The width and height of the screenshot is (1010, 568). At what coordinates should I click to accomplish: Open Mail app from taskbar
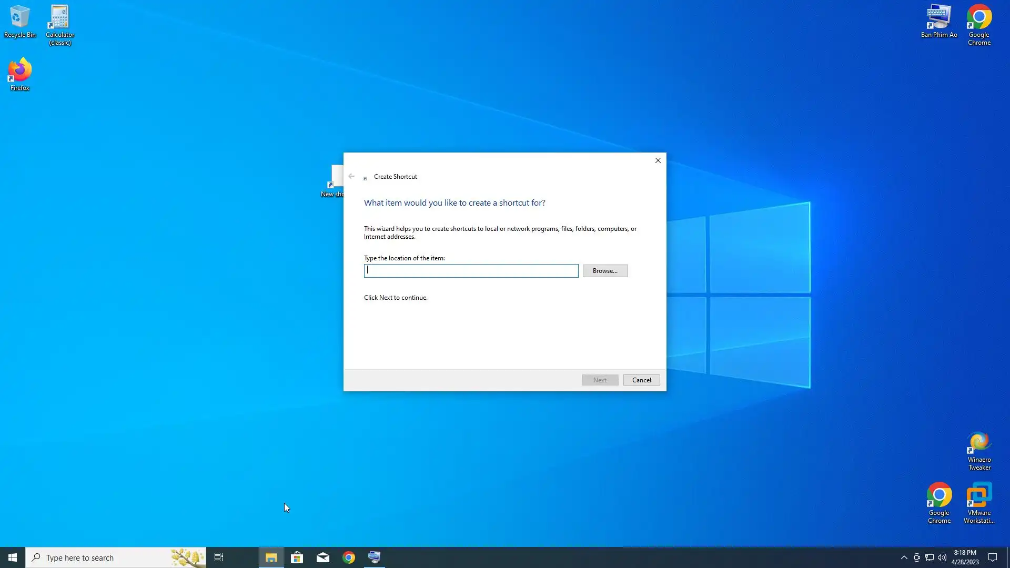[323, 557]
